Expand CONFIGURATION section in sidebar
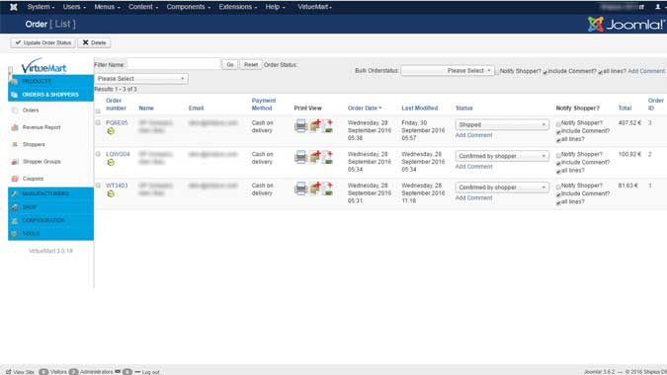 tap(50, 220)
